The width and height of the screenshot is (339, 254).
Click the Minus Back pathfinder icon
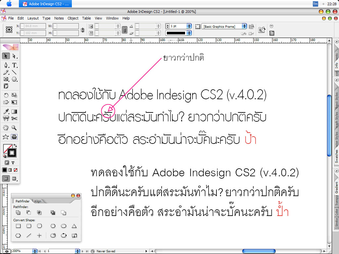coord(63,213)
